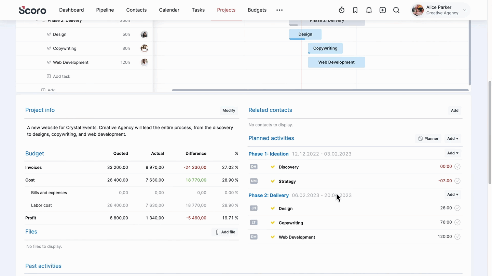Open the Planned activities Add dropdown

tap(453, 139)
